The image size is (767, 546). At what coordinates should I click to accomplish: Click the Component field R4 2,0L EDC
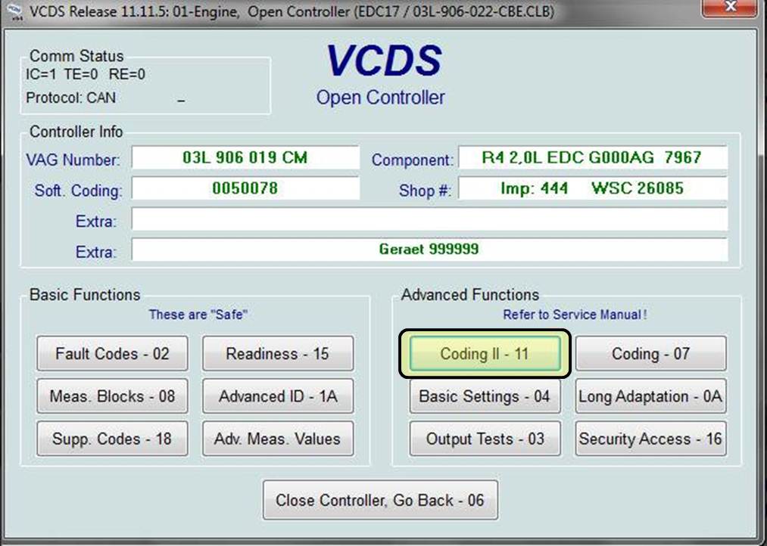click(x=593, y=158)
